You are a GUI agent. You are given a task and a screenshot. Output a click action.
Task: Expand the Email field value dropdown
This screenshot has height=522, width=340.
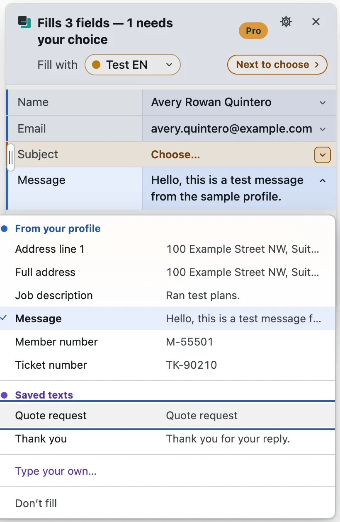tap(323, 129)
